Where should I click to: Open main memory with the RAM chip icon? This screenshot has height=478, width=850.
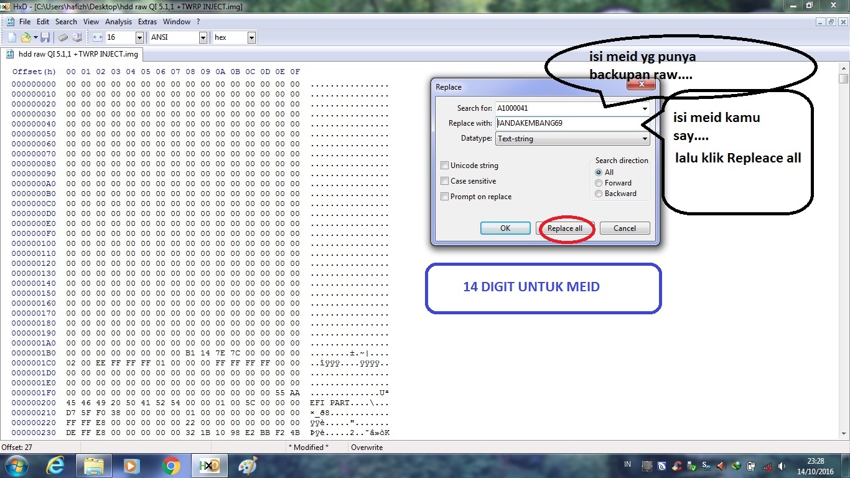point(62,37)
